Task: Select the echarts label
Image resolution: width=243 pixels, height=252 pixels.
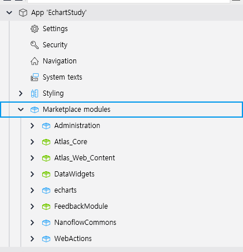Action: tap(65, 190)
